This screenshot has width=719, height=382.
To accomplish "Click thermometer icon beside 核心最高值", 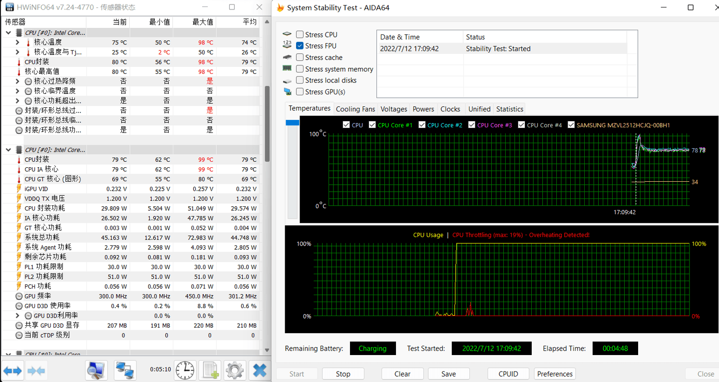I will pos(19,71).
